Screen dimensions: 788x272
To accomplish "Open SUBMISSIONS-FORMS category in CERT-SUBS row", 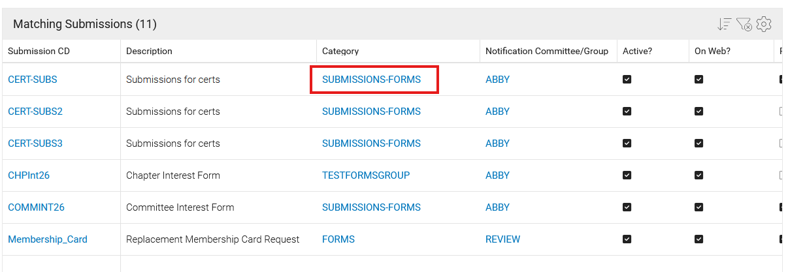I will click(x=371, y=80).
